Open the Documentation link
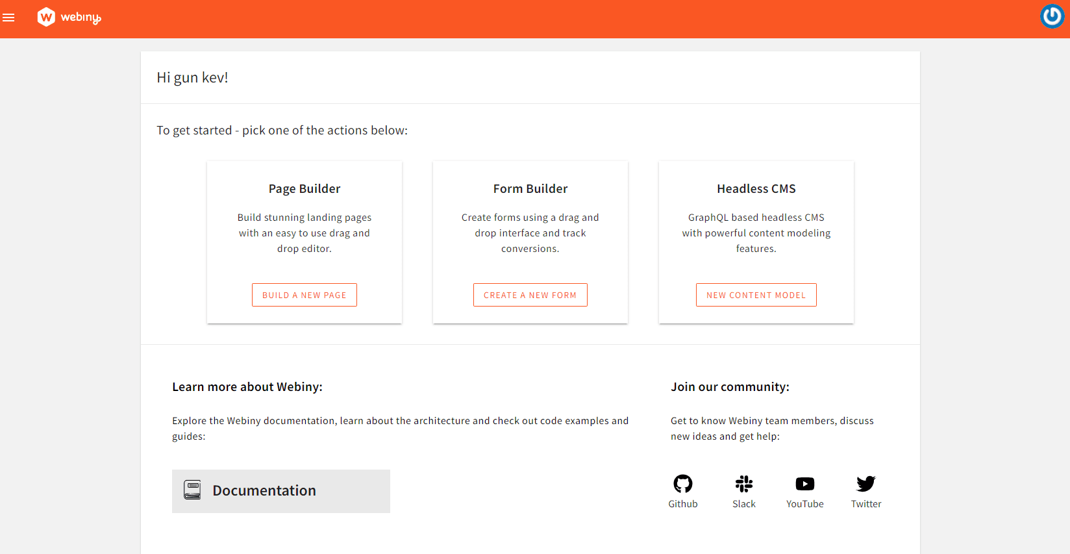 pos(264,490)
